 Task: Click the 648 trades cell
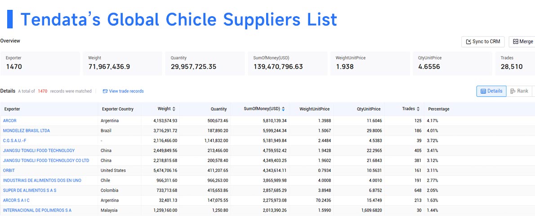pyautogui.click(x=418, y=190)
